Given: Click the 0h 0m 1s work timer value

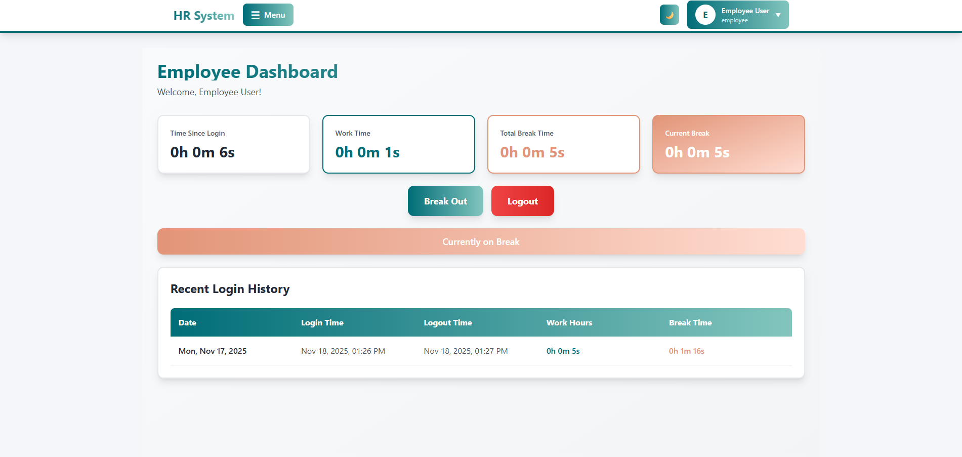Looking at the screenshot, I should [367, 152].
